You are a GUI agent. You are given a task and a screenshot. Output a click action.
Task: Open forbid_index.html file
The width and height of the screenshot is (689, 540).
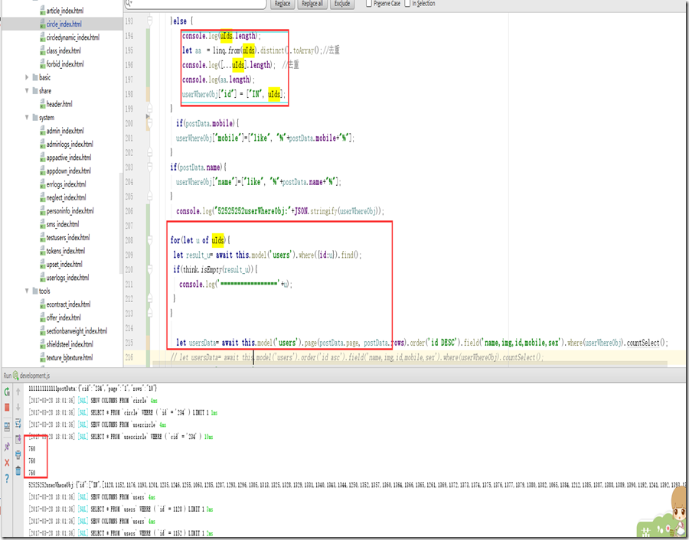click(64, 63)
